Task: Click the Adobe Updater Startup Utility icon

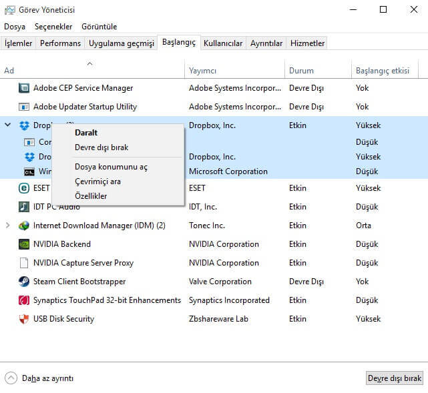Action: tap(24, 107)
